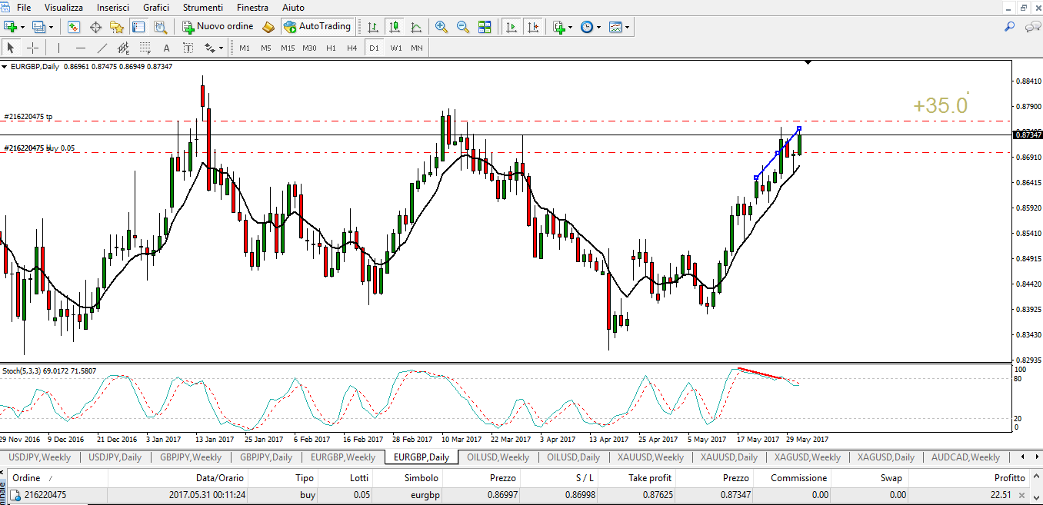Open the search magnifier icon
The width and height of the screenshot is (1043, 505).
point(1010,27)
